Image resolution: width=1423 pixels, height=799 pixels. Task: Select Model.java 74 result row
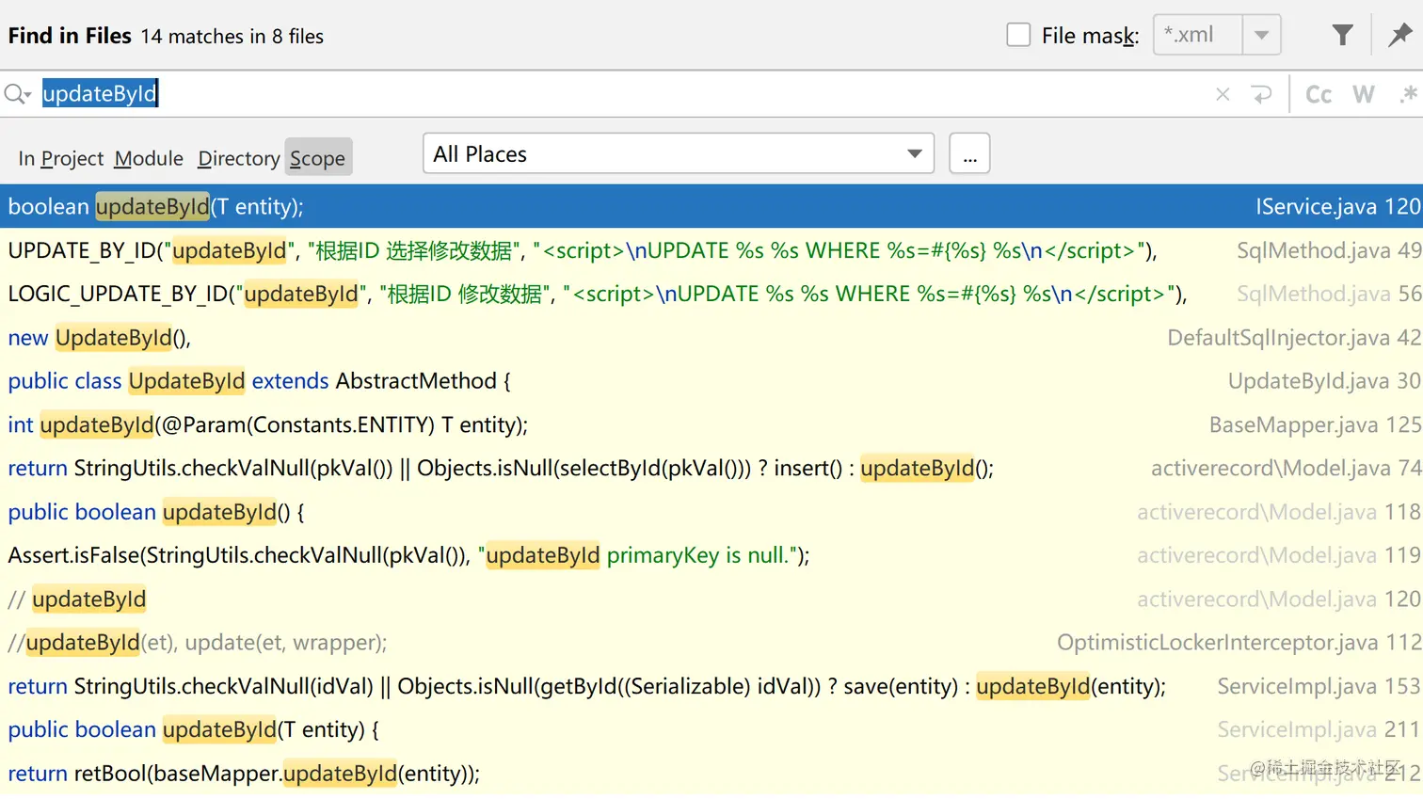[x=711, y=468]
